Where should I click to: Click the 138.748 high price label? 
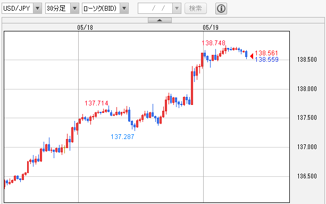point(213,43)
